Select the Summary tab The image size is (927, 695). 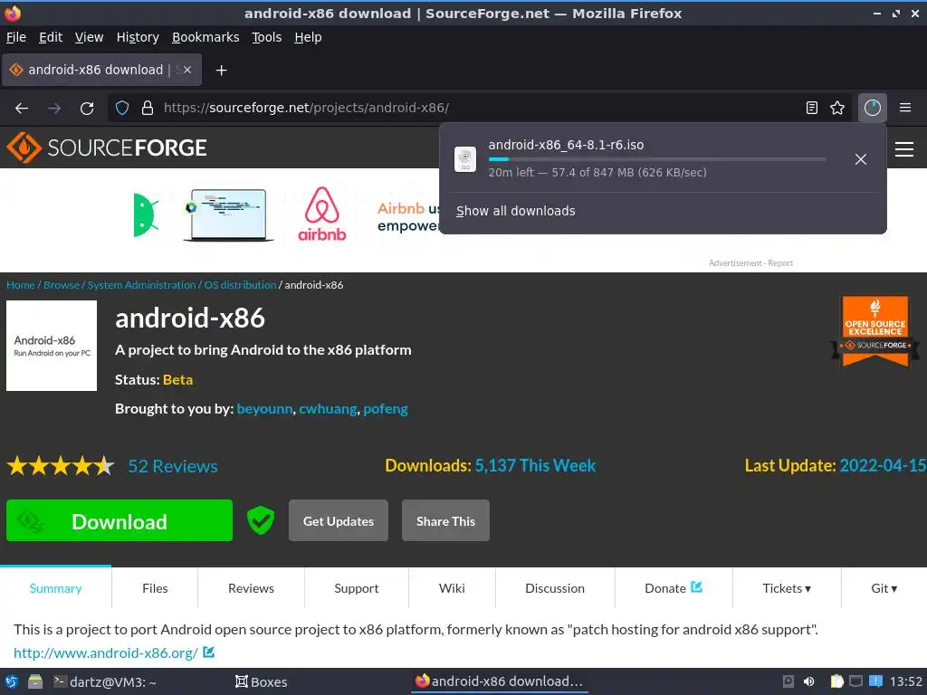[55, 588]
